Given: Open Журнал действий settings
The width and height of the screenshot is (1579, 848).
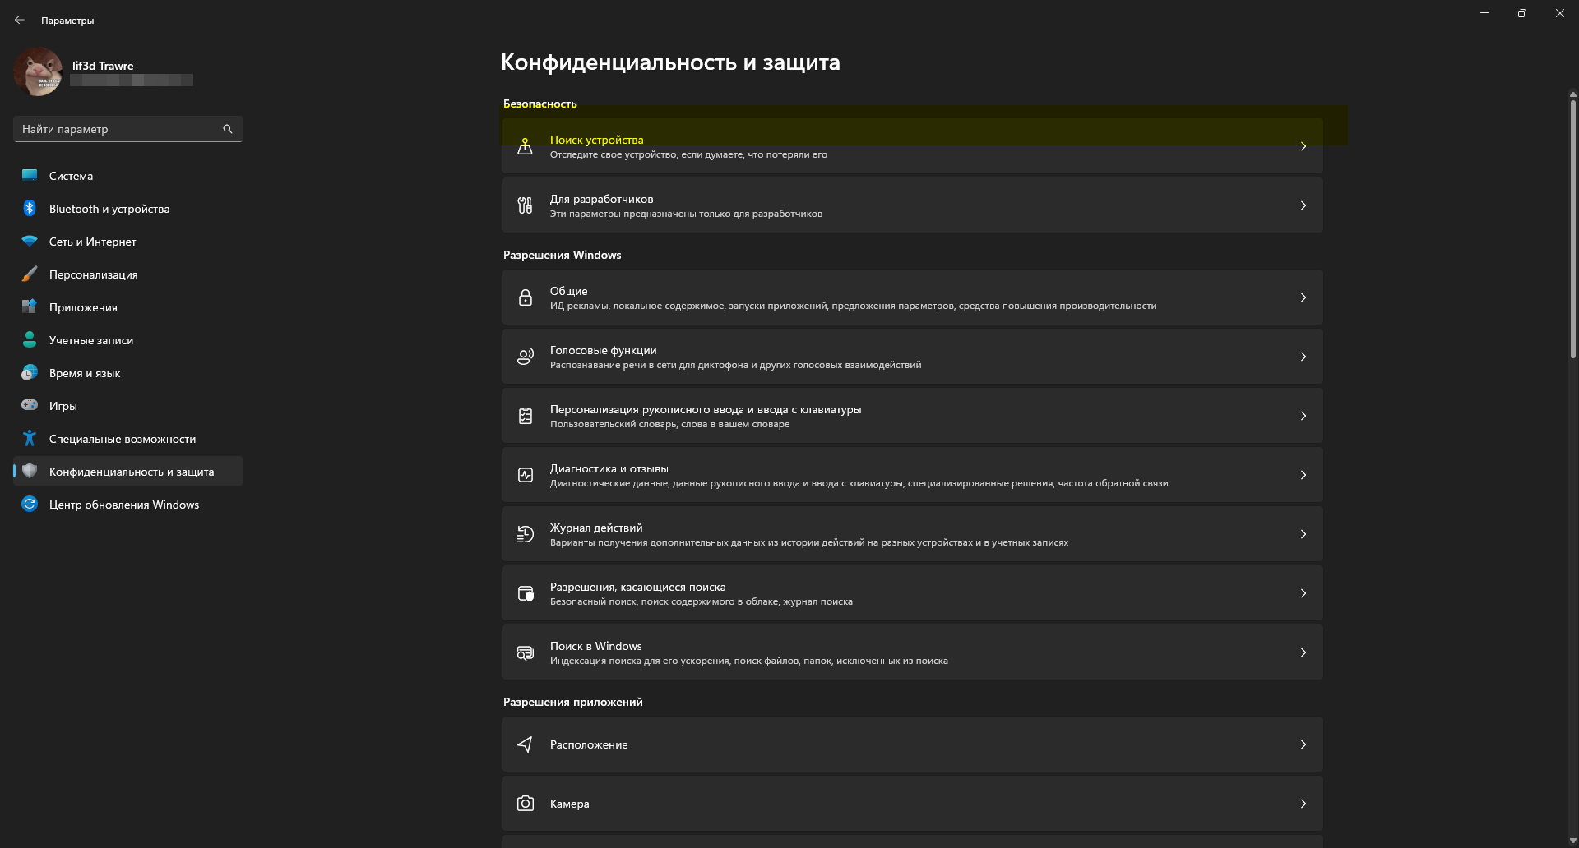Looking at the screenshot, I should coord(913,534).
